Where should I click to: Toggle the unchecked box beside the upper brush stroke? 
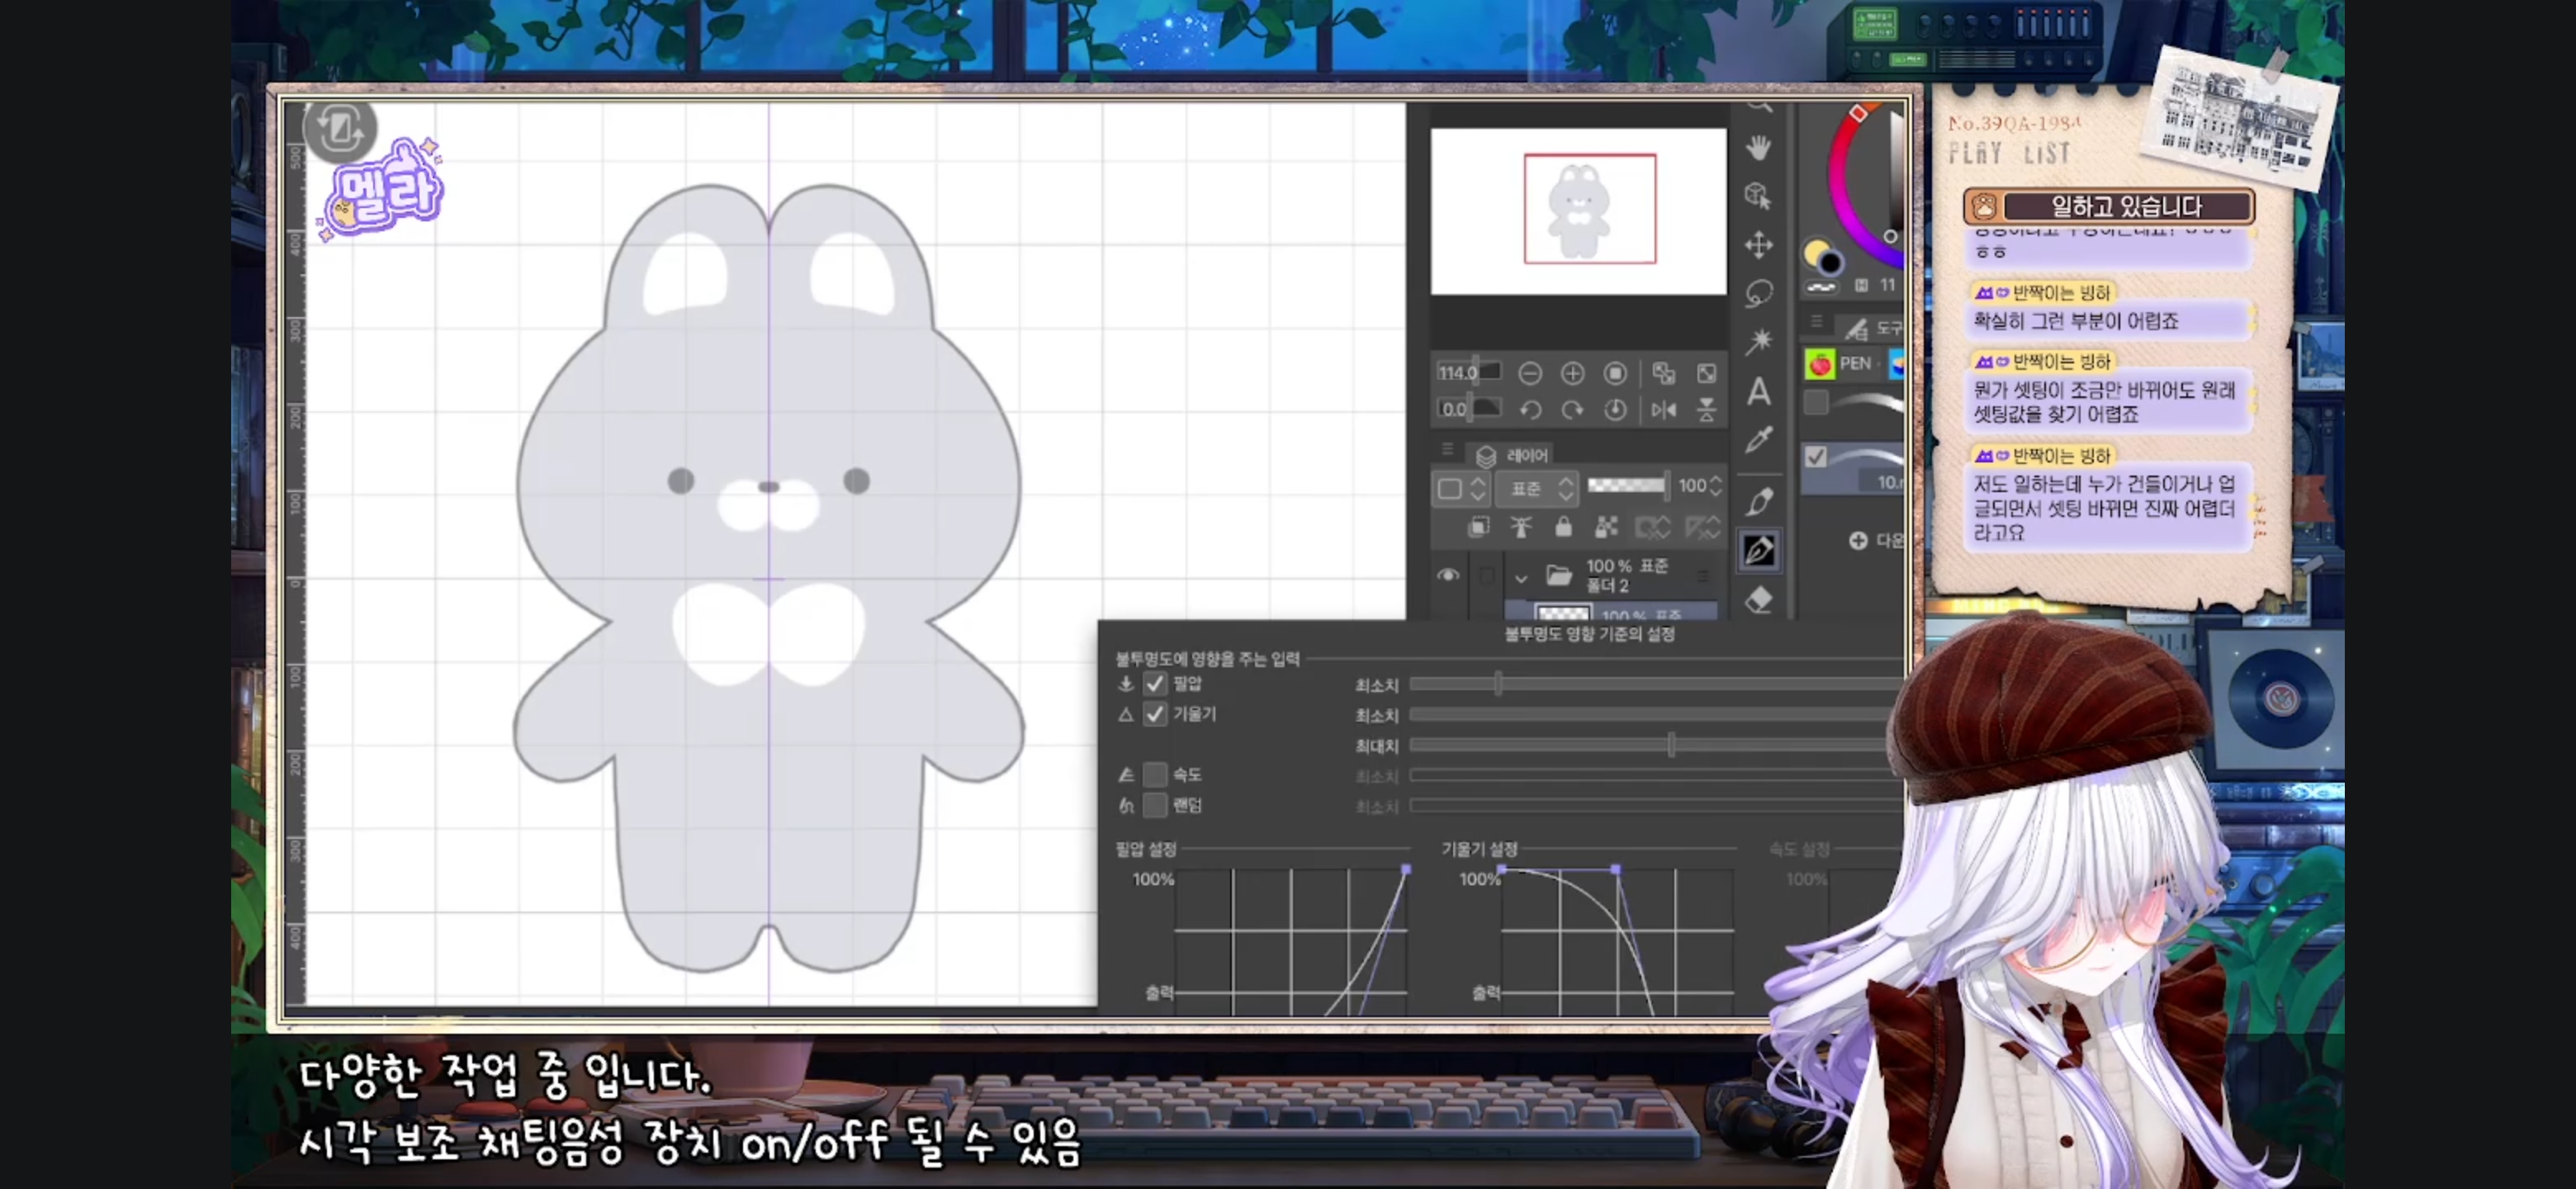pyautogui.click(x=1816, y=402)
